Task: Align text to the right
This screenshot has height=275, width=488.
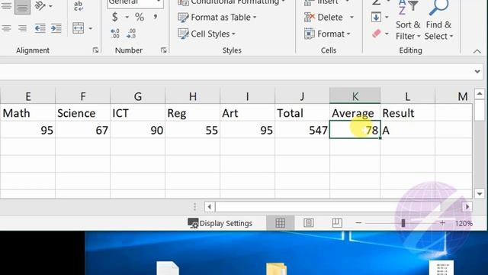Action: point(22,28)
